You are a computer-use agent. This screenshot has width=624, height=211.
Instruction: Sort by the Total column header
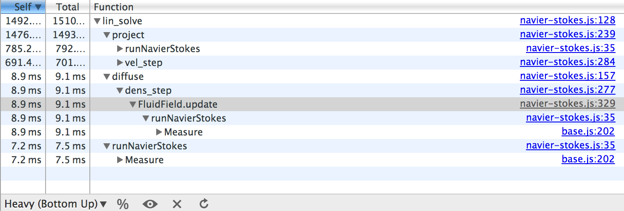67,7
